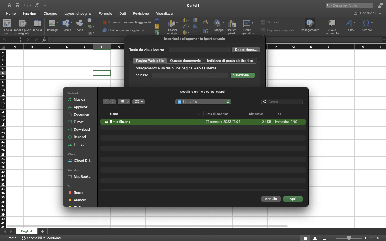Click the Collegamento hyperlink icon
Viewport: 386px width, 241px height.
(310, 24)
